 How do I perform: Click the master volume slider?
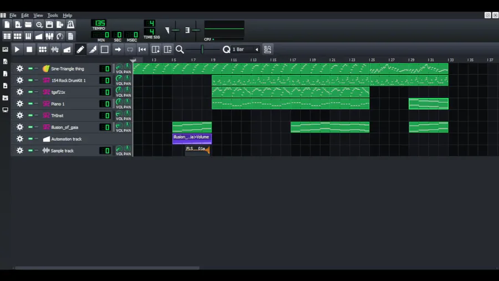175,31
